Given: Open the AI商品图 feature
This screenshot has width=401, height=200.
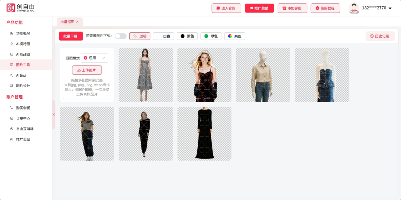Looking at the screenshot, I should (x=22, y=54).
